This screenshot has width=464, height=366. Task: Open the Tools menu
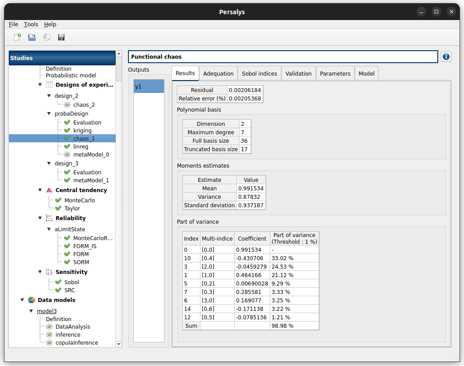31,24
